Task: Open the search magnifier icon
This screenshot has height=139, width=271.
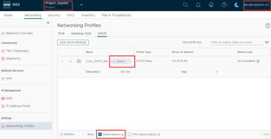Action: (186, 5)
